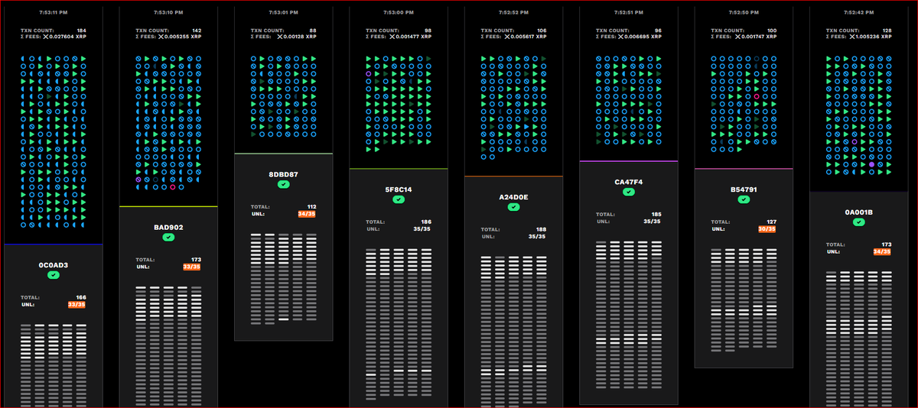
Task: Click the 7:53:11 PM ledger timestamp
Action: click(x=54, y=13)
